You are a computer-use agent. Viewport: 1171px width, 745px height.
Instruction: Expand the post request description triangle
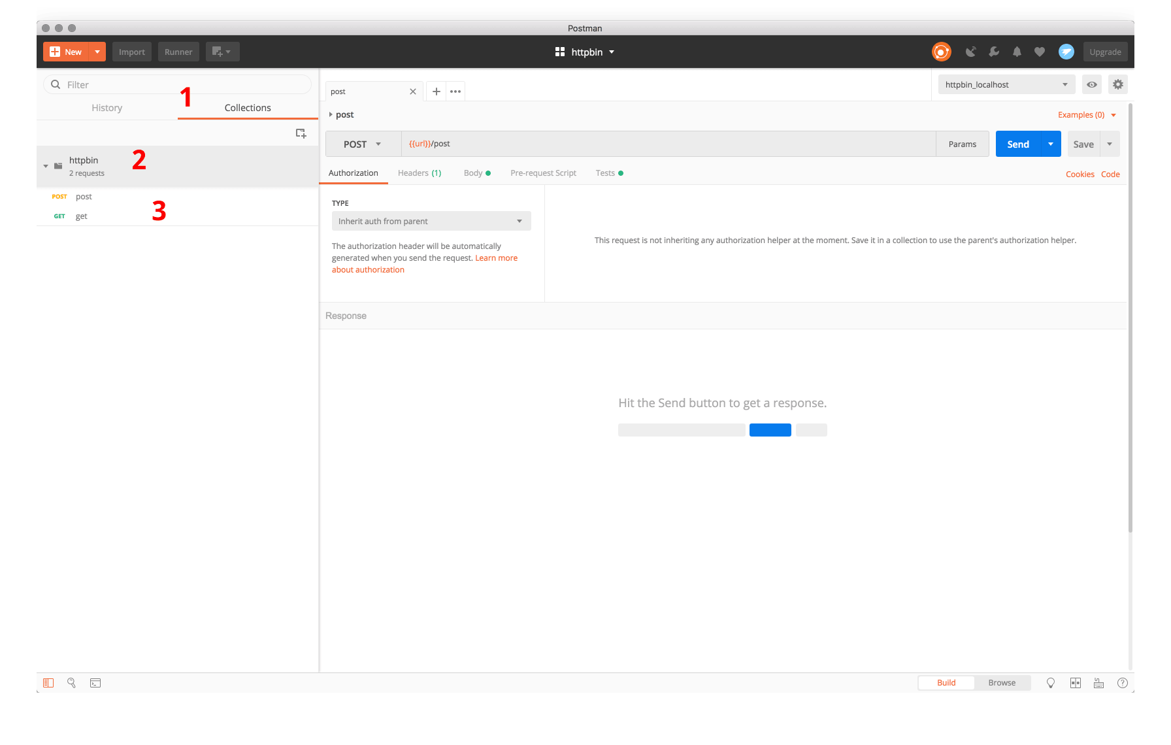coord(331,114)
